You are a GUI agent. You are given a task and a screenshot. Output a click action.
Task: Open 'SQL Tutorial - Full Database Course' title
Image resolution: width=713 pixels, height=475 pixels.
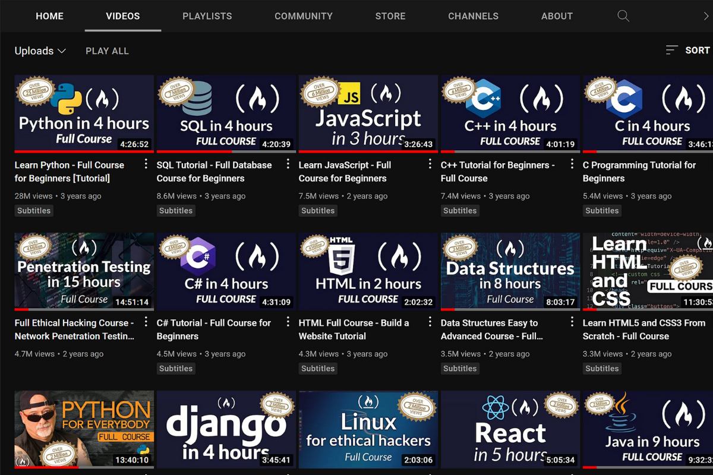[x=214, y=172]
